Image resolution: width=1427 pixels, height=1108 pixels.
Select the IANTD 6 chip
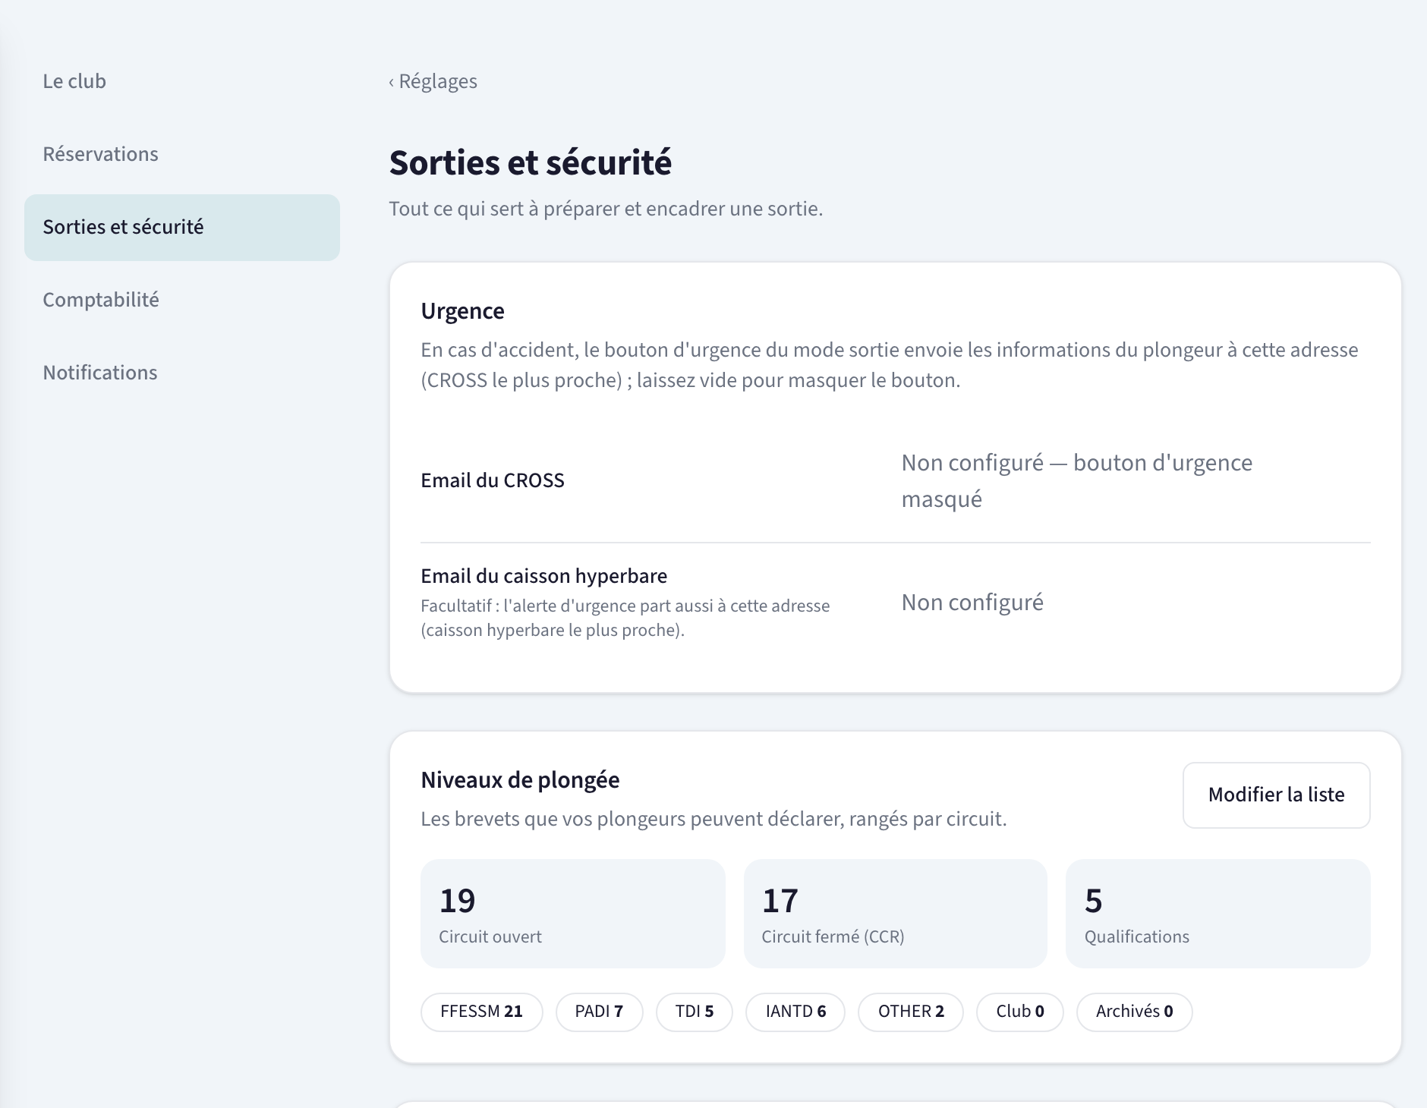[x=795, y=1012]
